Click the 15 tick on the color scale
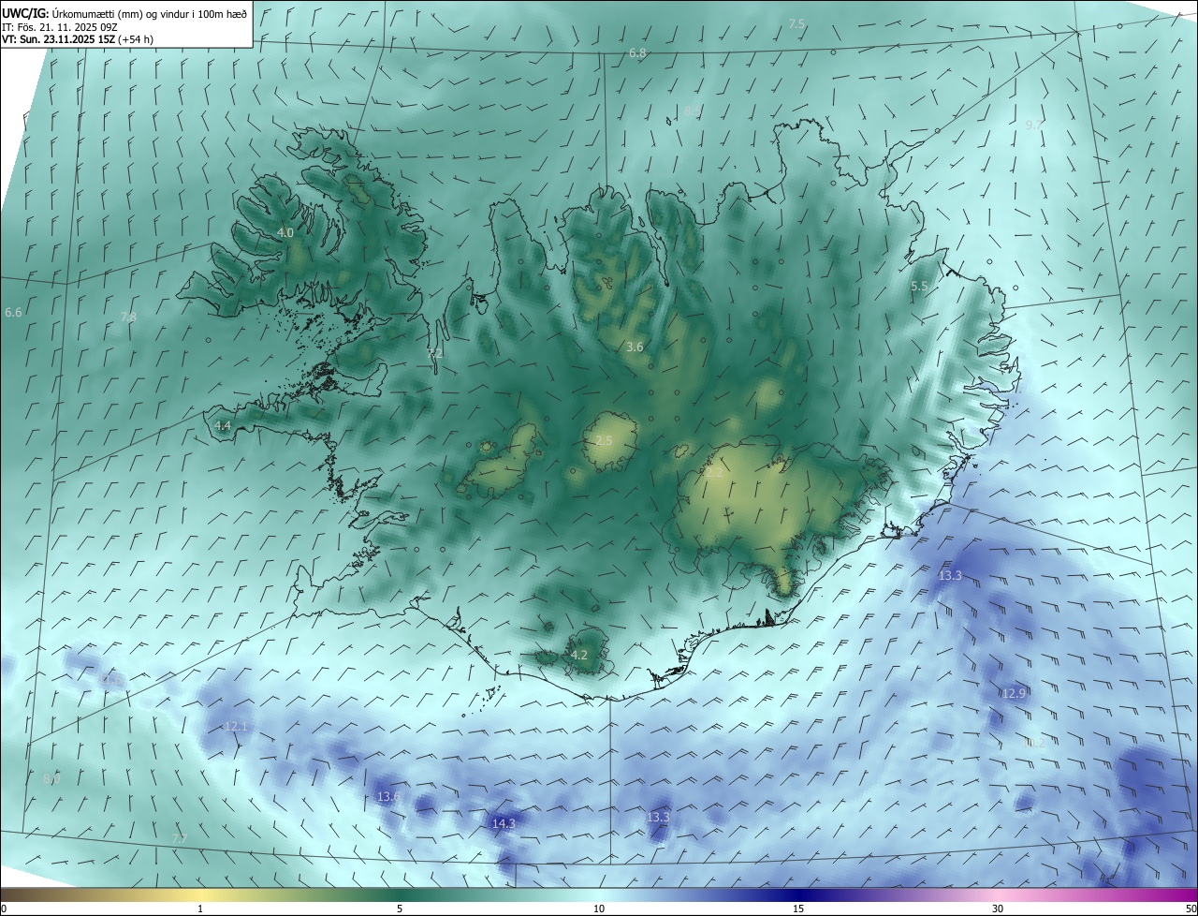Viewport: 1198px width, 916px height. tap(798, 909)
